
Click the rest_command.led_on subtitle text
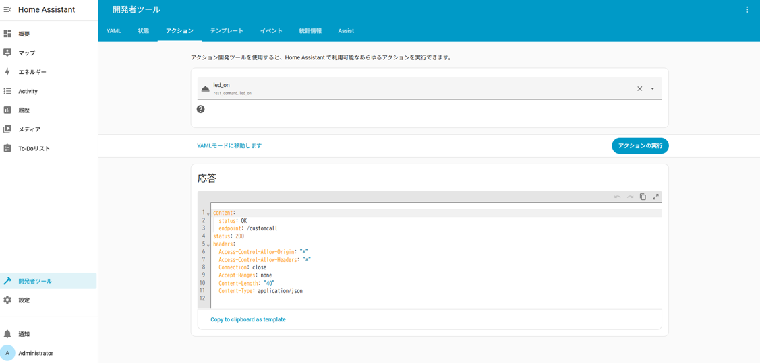click(232, 93)
